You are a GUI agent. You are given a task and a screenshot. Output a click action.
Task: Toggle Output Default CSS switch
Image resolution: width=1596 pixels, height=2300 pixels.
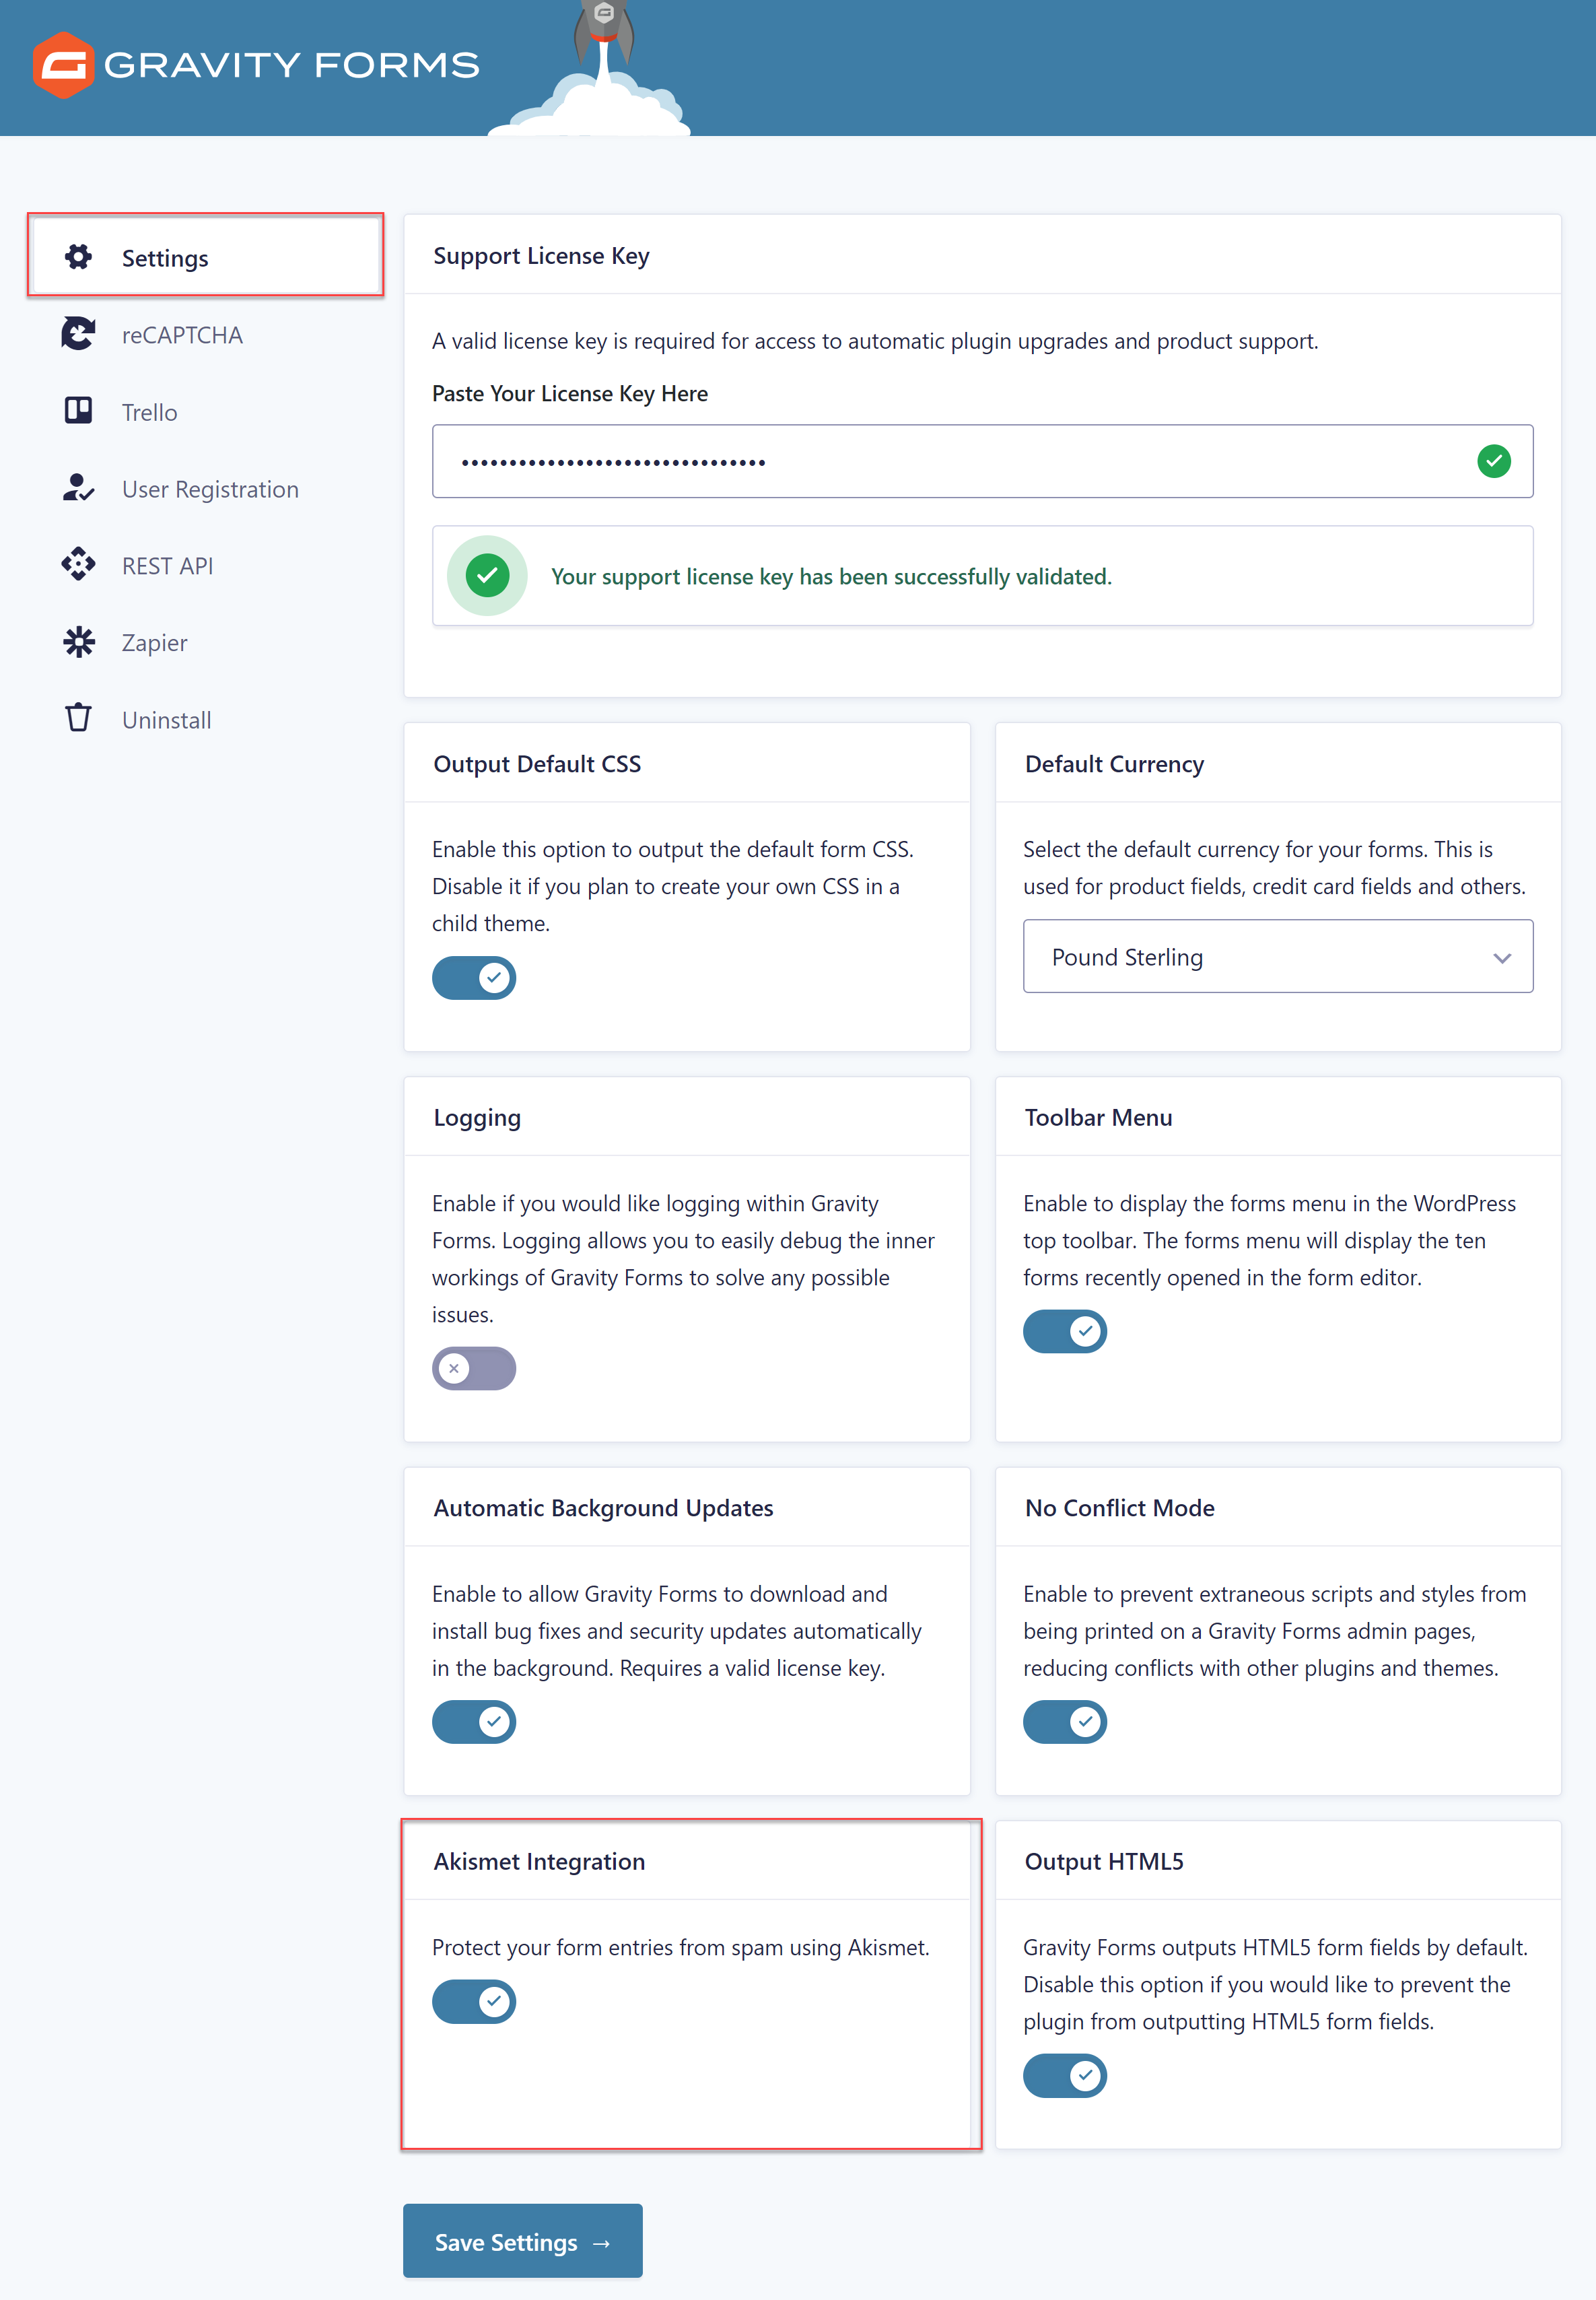[474, 977]
